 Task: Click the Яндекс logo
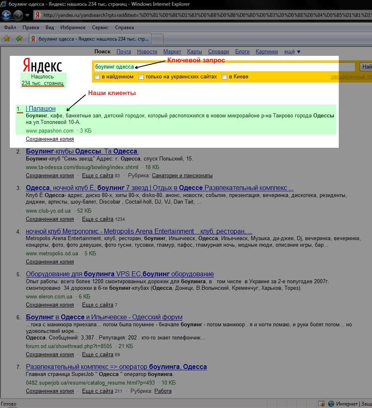click(42, 65)
